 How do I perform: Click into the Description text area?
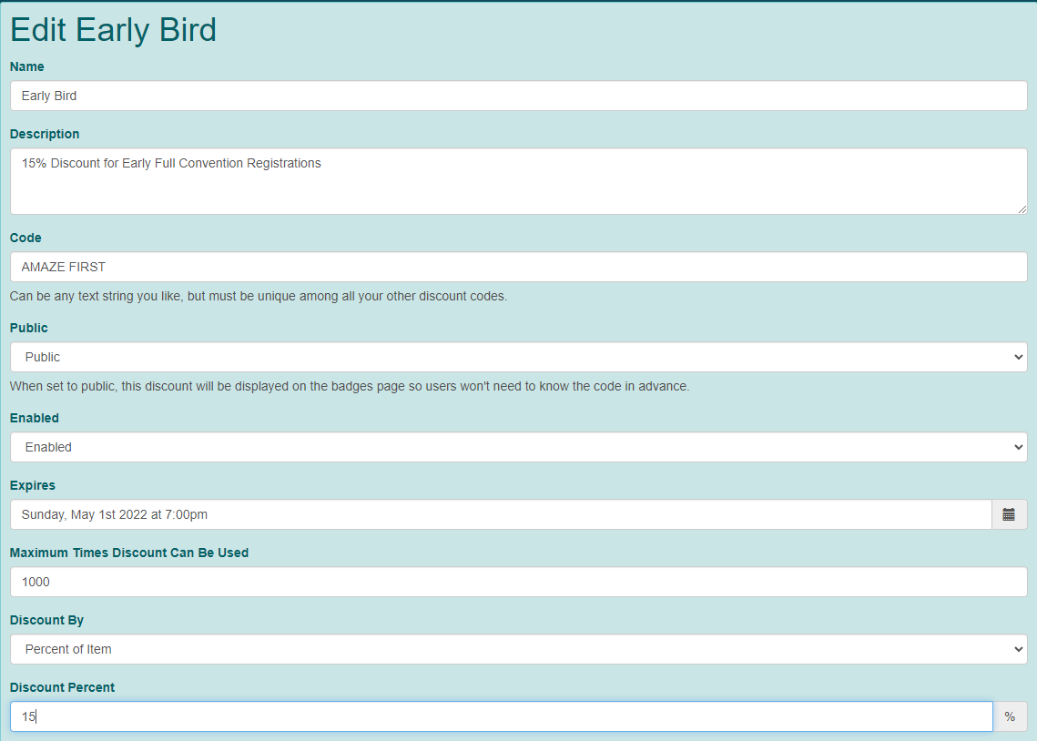click(519, 181)
